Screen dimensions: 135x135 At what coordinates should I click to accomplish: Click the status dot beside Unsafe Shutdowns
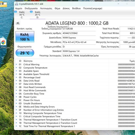[x=16, y=103]
